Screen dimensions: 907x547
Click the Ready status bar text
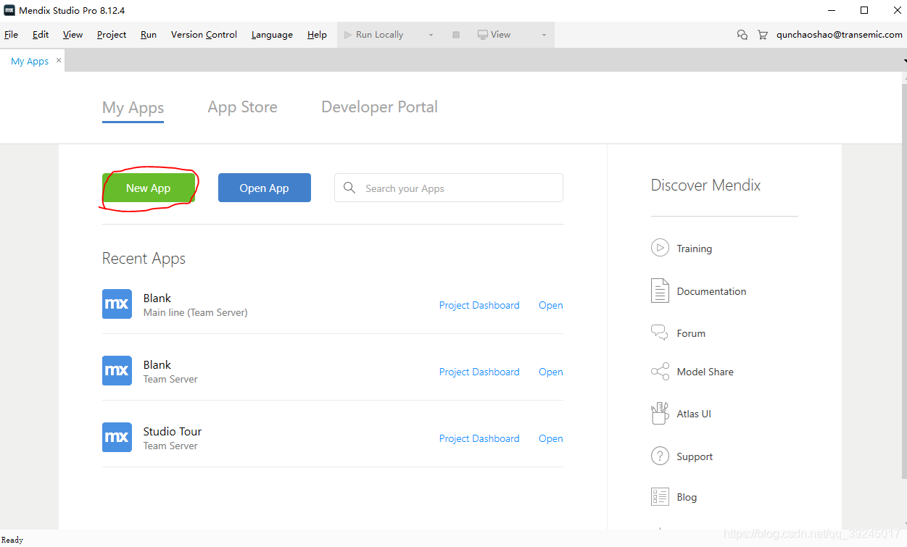[x=12, y=540]
